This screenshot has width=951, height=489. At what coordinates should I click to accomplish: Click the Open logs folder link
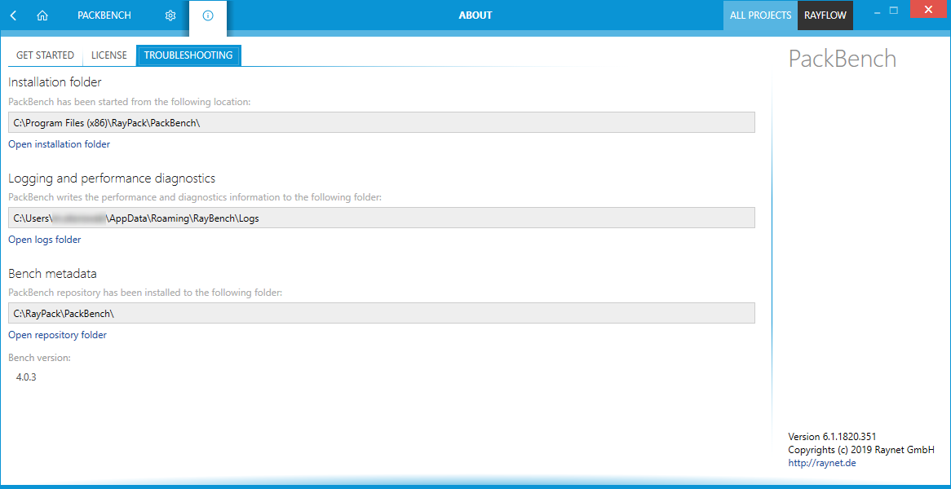(45, 240)
